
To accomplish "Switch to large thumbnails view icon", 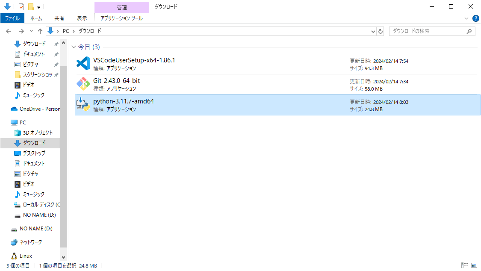I will (474, 265).
